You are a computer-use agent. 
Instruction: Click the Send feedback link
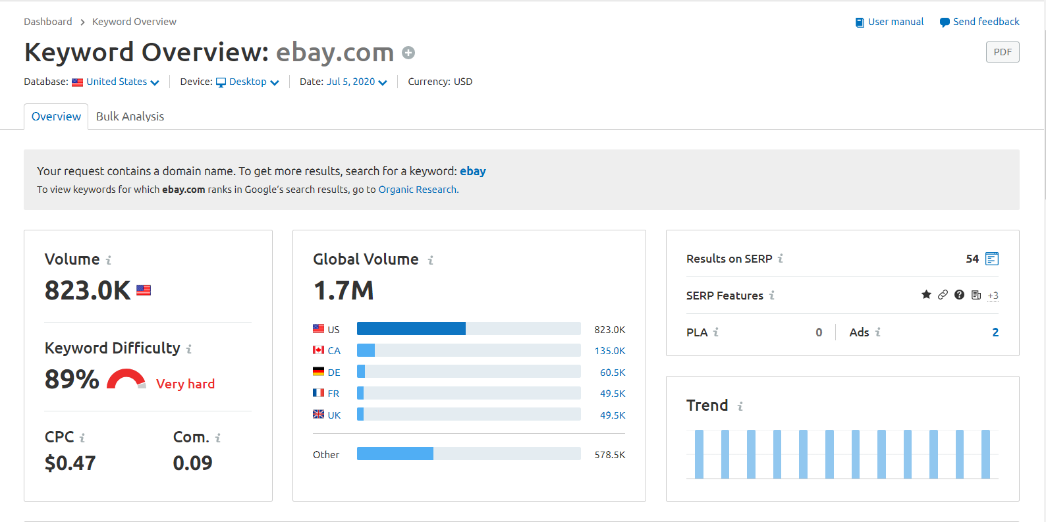(979, 22)
